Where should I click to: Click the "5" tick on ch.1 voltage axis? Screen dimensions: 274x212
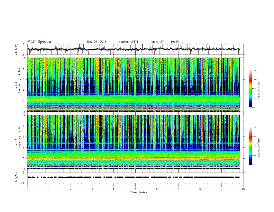[x=24, y=44]
